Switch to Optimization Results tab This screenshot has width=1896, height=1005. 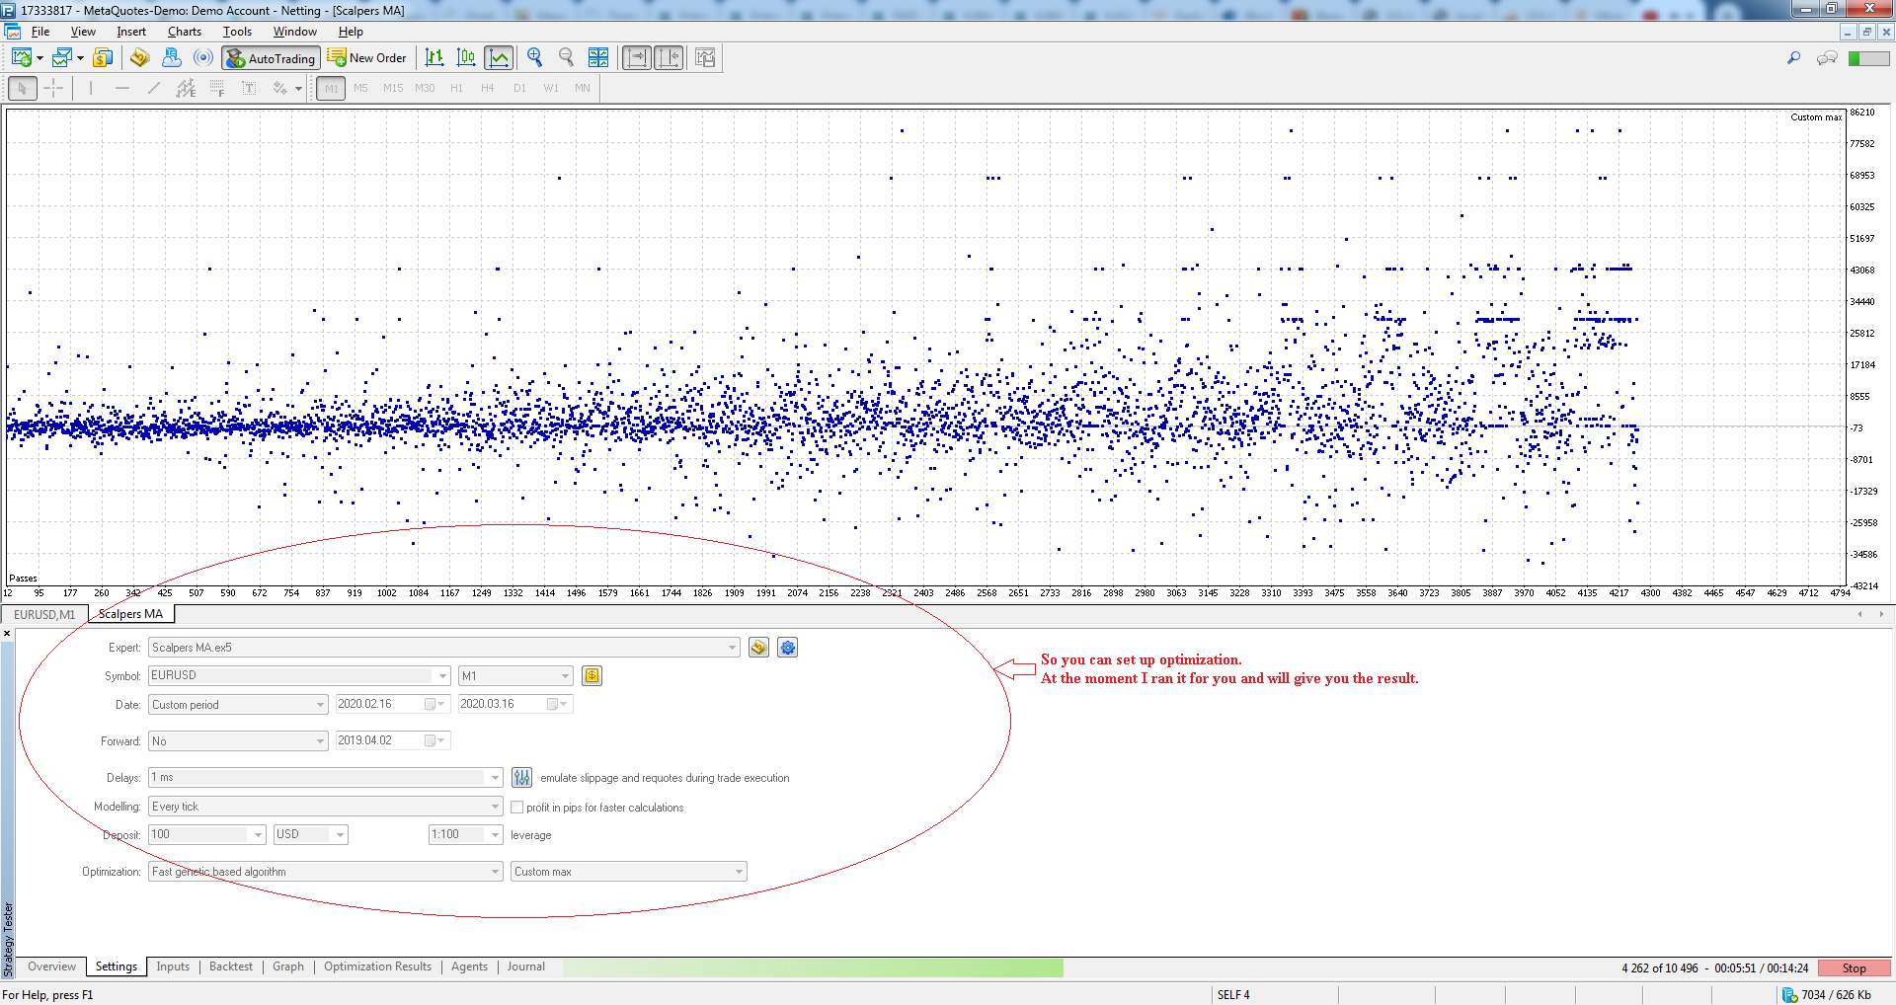[377, 966]
